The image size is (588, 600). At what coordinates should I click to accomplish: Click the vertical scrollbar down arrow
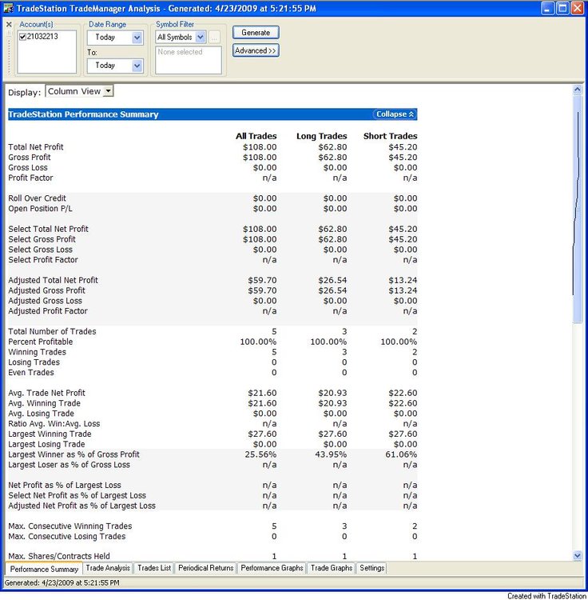coord(578,555)
